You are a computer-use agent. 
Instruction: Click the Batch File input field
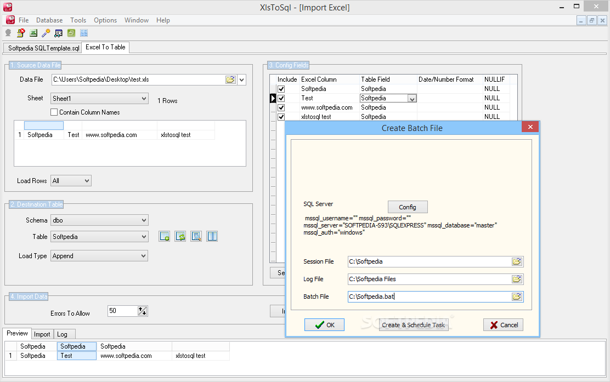click(430, 297)
